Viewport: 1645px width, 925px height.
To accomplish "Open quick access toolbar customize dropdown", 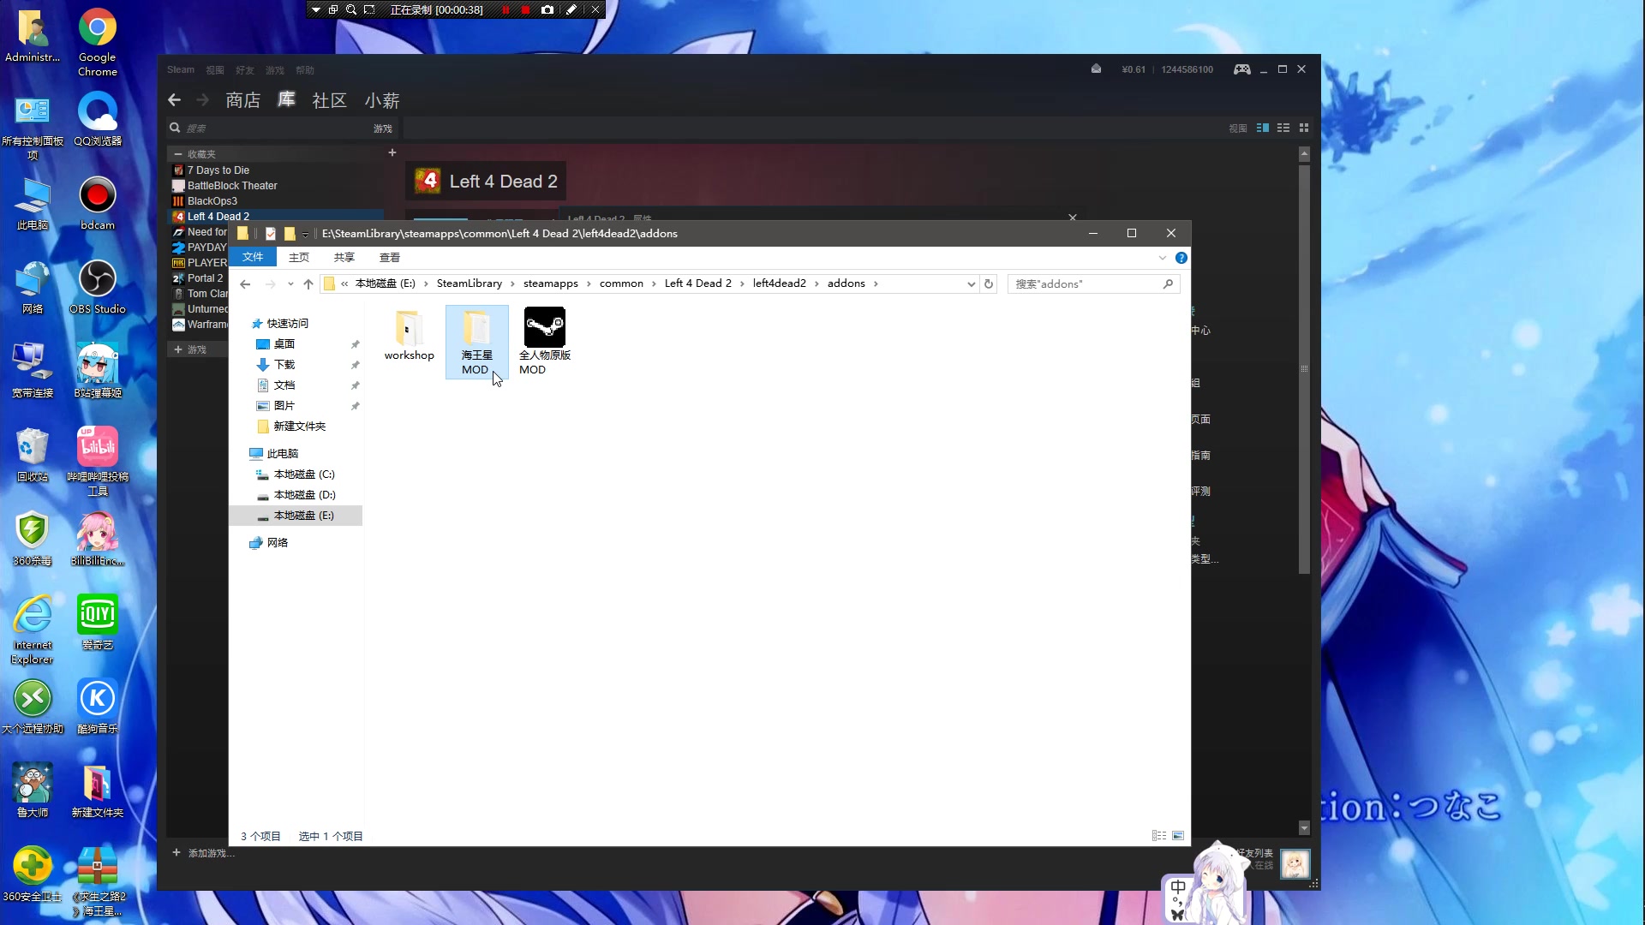I will 305,234.
